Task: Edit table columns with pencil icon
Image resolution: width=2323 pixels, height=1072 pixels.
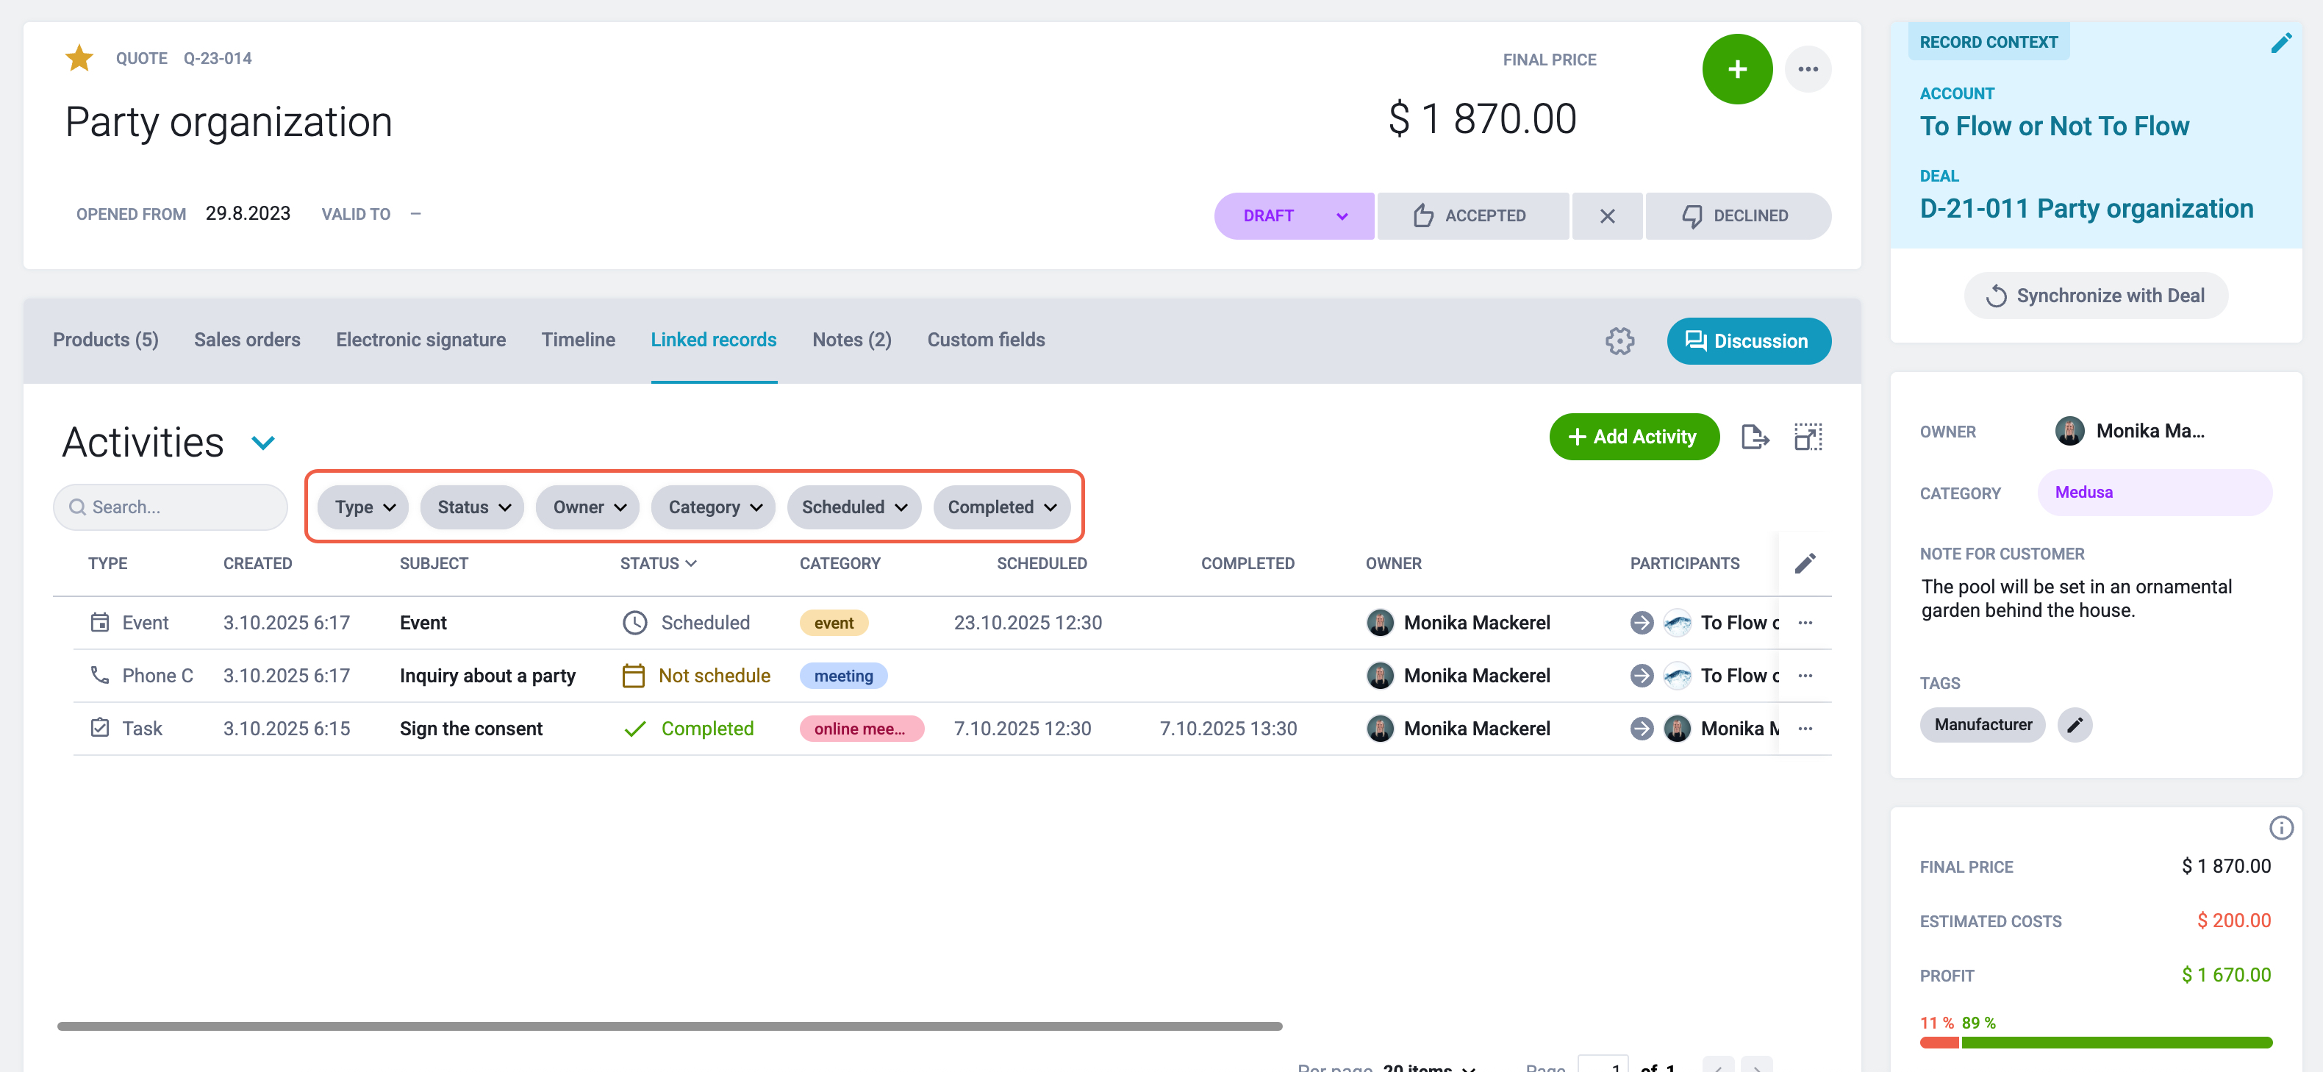Action: click(1805, 563)
